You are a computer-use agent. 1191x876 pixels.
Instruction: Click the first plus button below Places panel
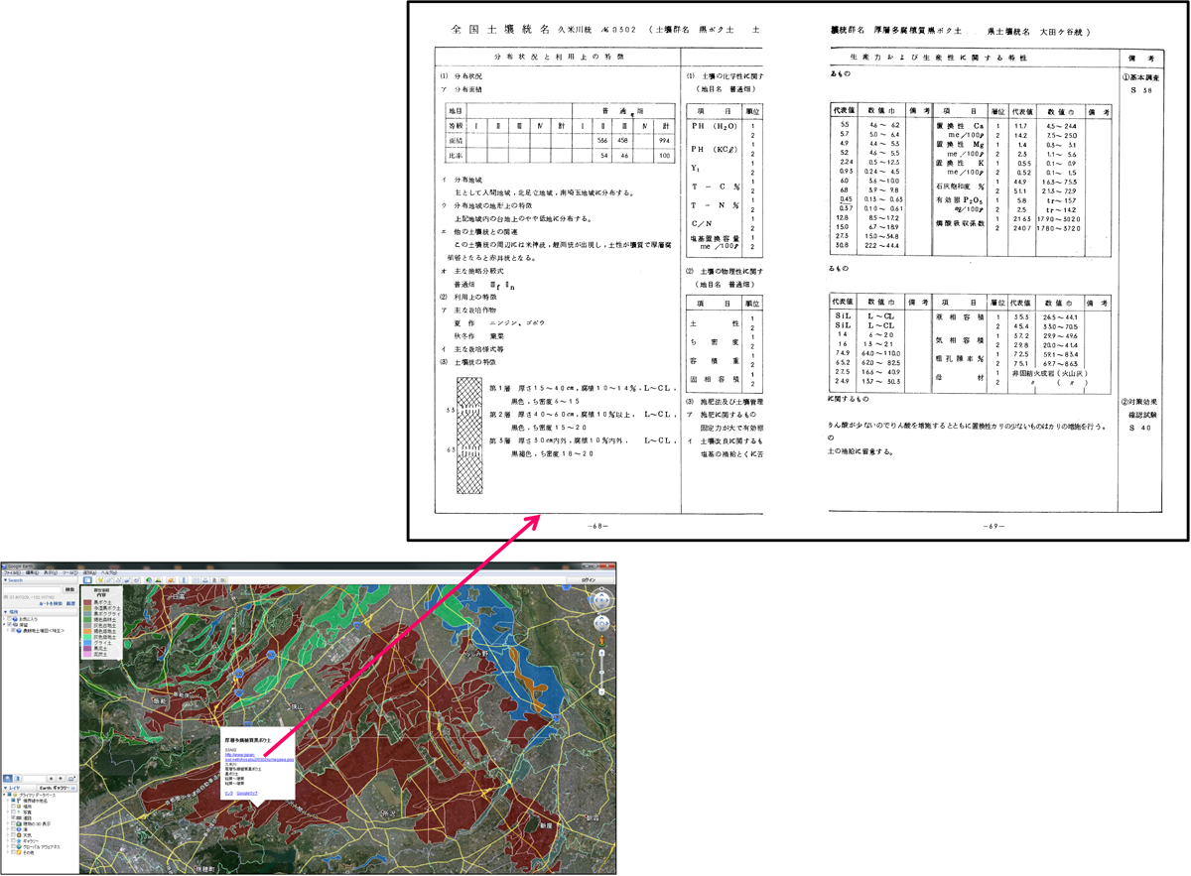51,779
